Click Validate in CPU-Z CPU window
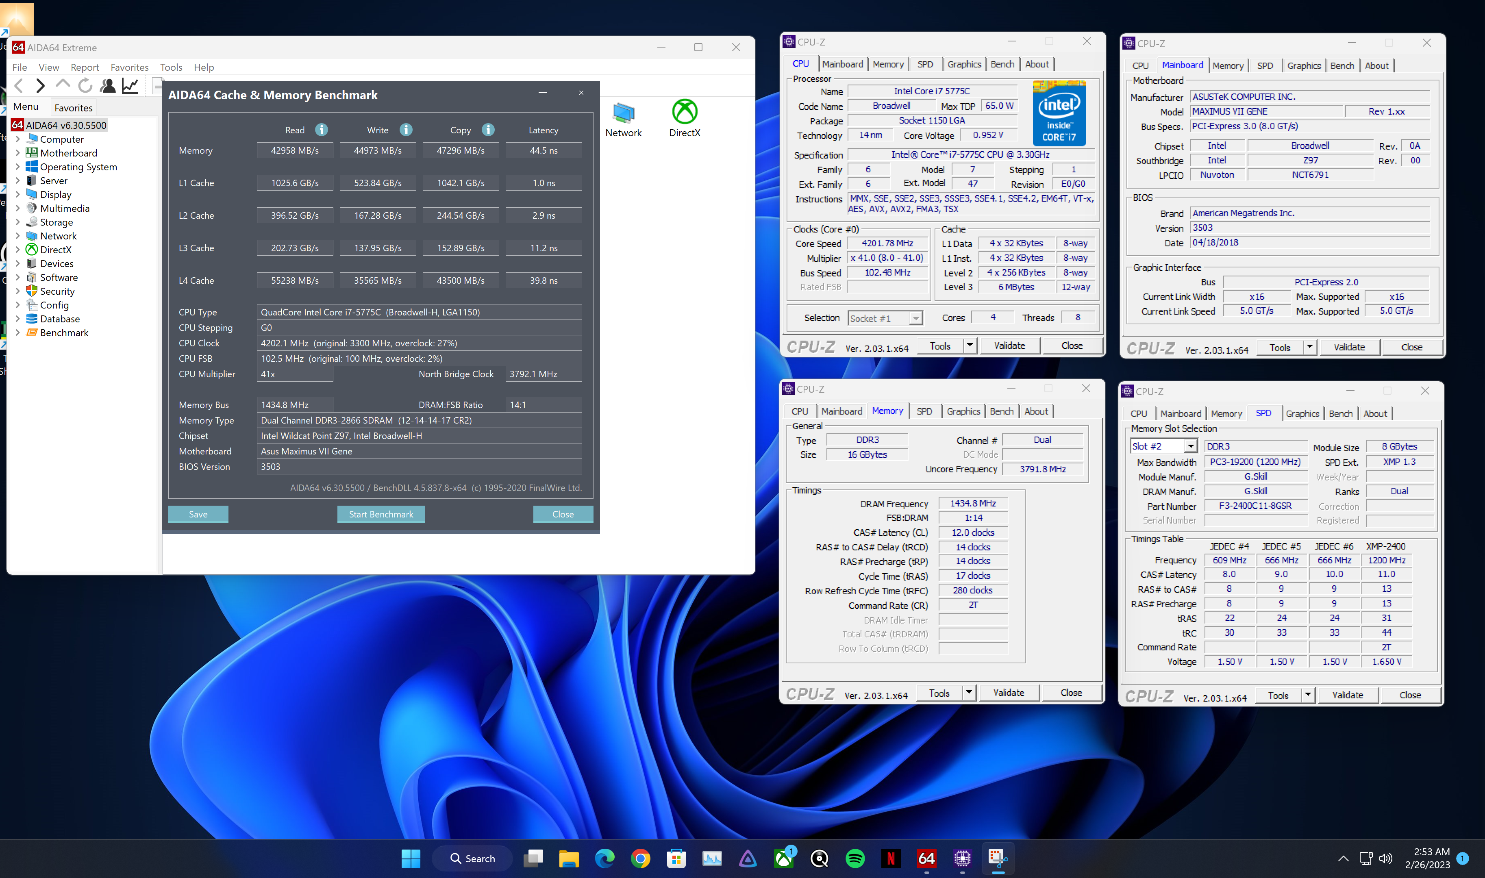Screen dimensions: 1485x878 [x=1009, y=346]
